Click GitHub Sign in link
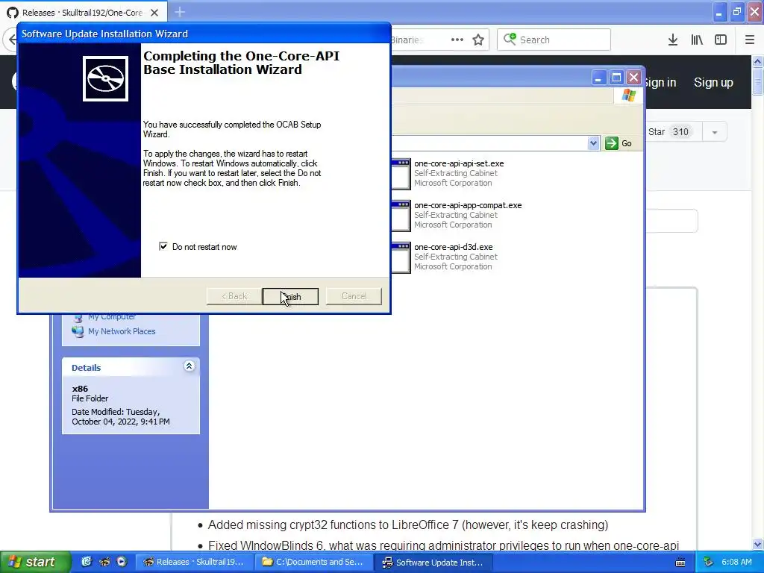Image resolution: width=764 pixels, height=573 pixels. [x=661, y=82]
